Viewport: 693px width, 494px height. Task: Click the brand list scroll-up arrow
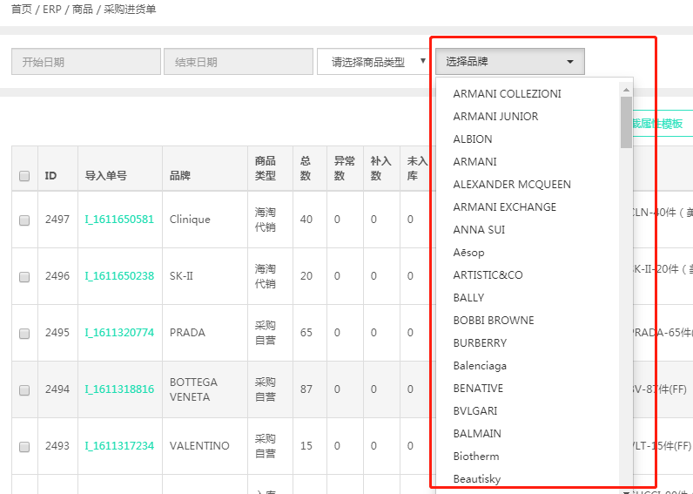click(626, 90)
